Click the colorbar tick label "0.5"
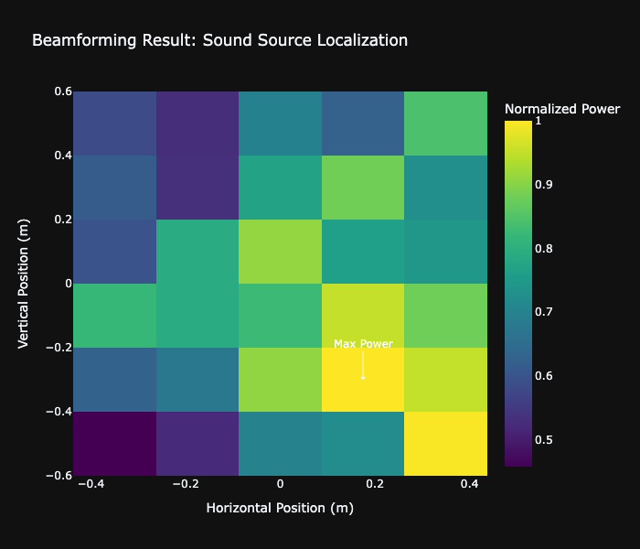Viewport: 640px width, 549px height. (543, 439)
